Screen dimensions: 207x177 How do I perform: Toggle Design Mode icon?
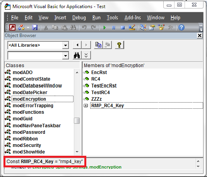132,27
